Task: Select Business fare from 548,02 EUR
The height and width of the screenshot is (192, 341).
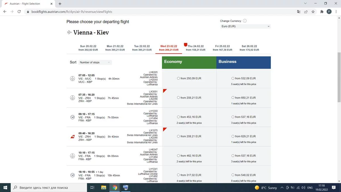Action: 233,175
